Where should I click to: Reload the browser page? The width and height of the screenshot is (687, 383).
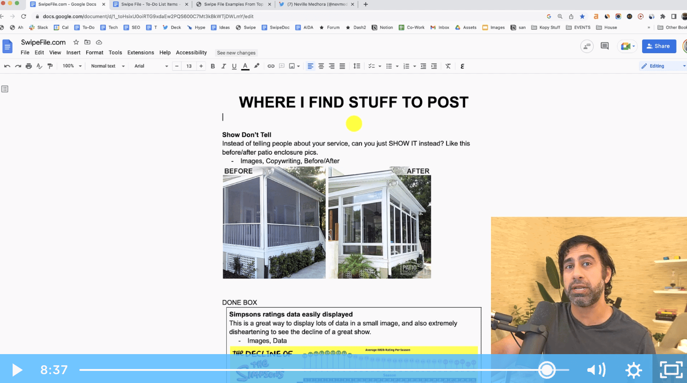(x=23, y=16)
